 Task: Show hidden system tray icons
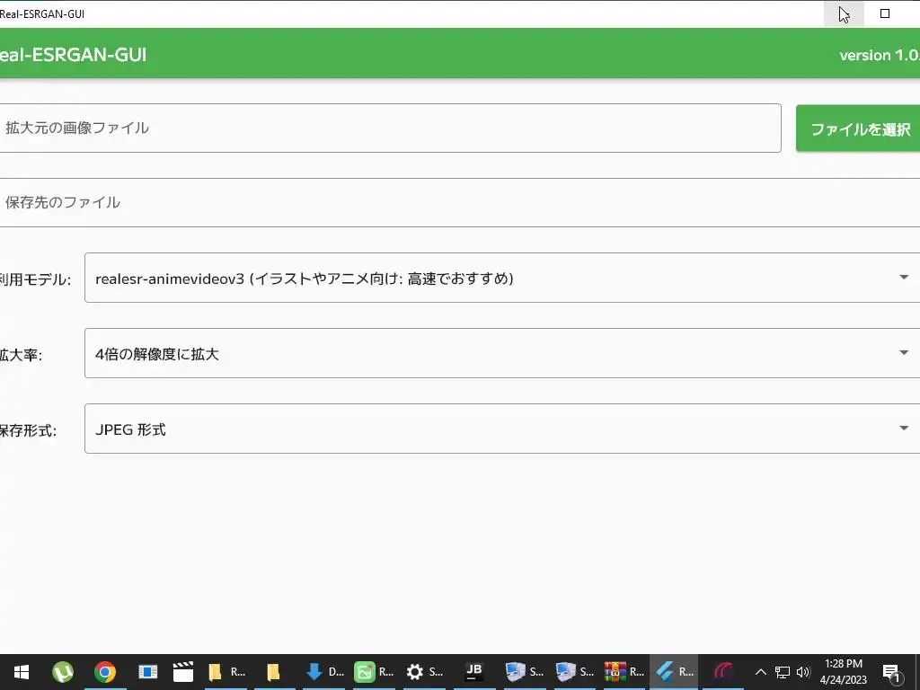coord(760,672)
